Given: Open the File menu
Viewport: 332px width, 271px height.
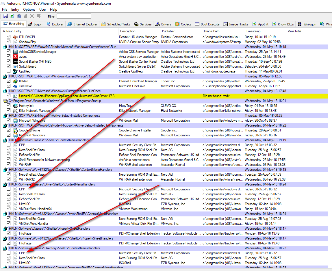Looking at the screenshot, I should click(5, 10).
